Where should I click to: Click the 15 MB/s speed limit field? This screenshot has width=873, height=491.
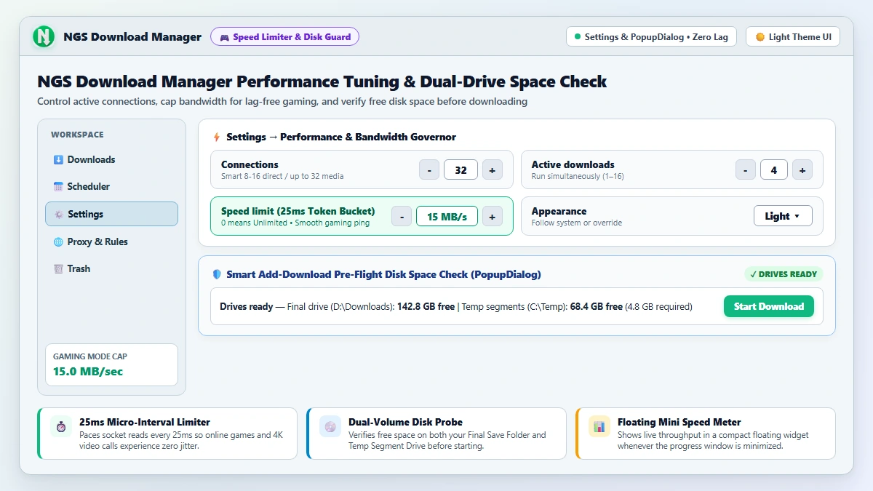click(x=447, y=216)
